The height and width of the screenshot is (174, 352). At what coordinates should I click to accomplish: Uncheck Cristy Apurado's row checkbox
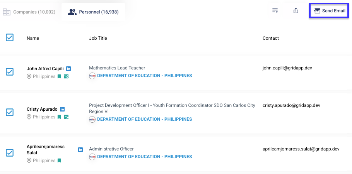pyautogui.click(x=10, y=112)
